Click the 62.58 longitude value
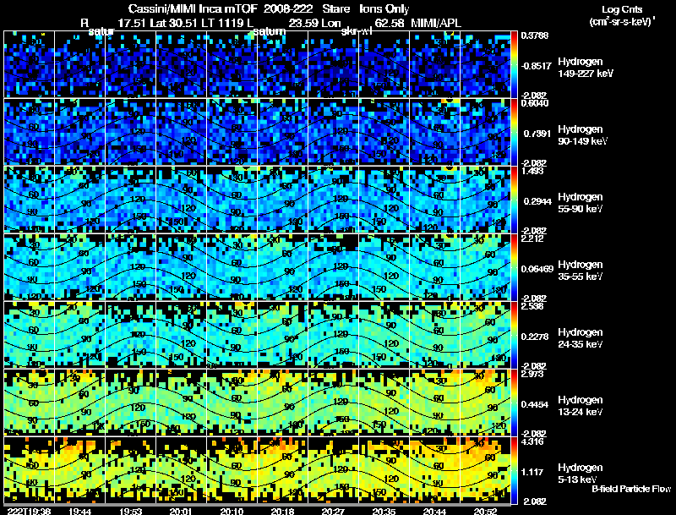This screenshot has height=515, width=676. point(390,23)
